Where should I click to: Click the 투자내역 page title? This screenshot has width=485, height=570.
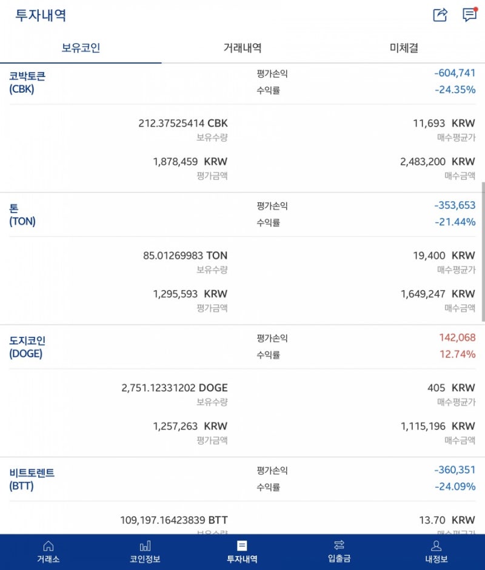point(41,15)
